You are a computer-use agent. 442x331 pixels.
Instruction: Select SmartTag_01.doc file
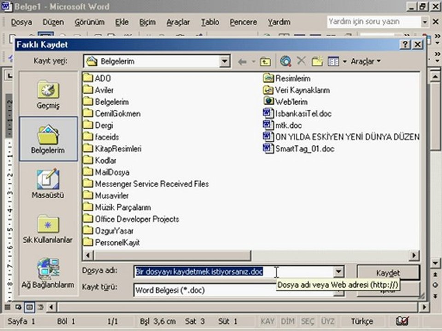299,148
